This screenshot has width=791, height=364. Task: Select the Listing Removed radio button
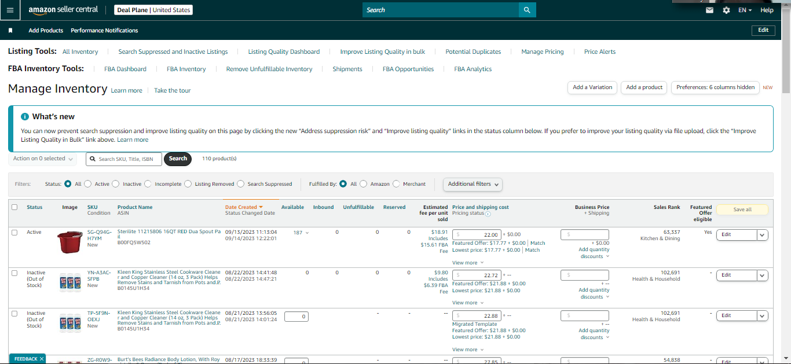188,184
